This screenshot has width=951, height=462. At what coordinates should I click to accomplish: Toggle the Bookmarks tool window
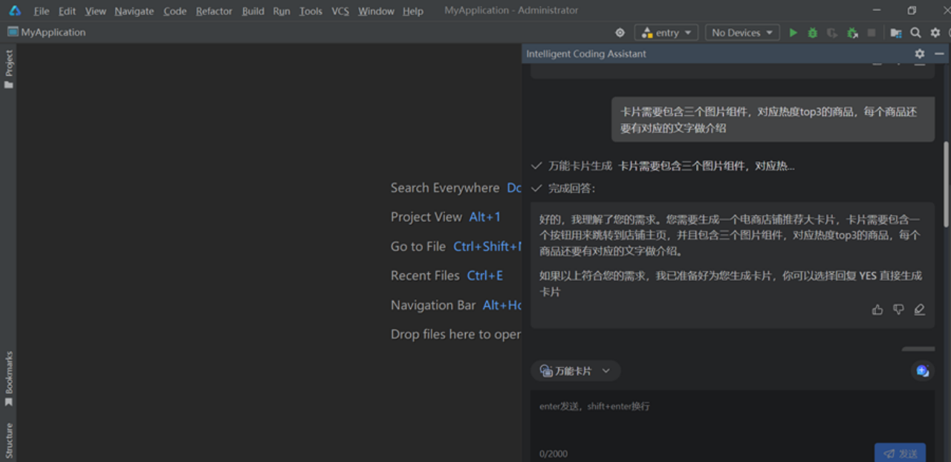click(x=9, y=378)
